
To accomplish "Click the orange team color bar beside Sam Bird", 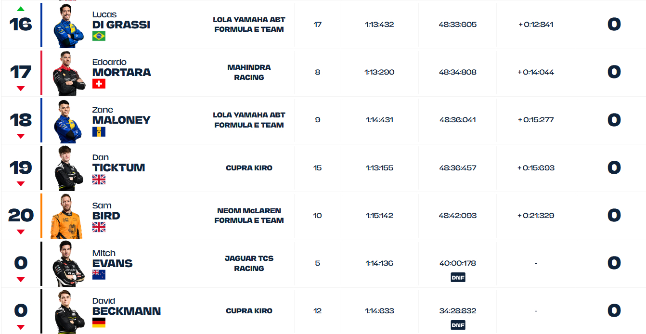I will pos(42,216).
